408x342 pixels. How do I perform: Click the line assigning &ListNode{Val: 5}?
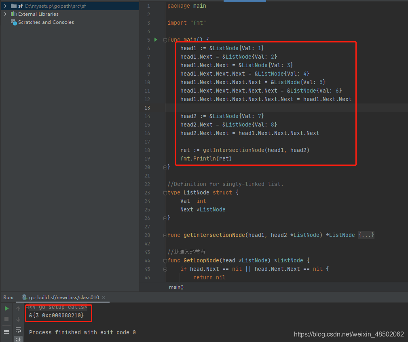(253, 82)
